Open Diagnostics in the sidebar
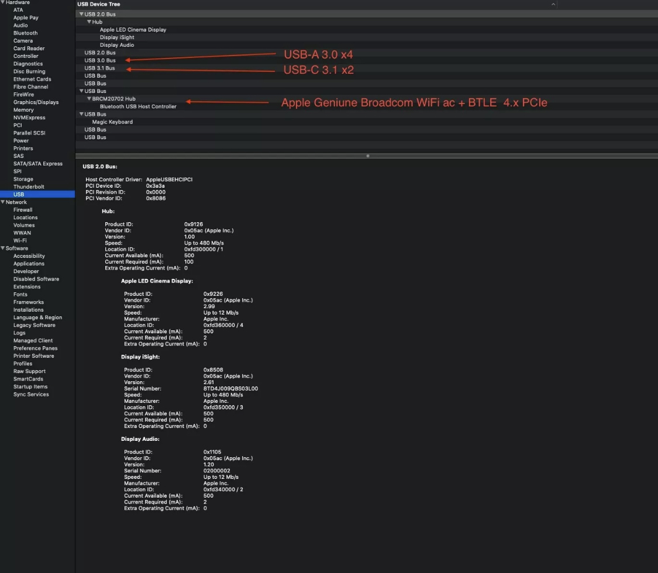658x573 pixels. click(x=27, y=64)
